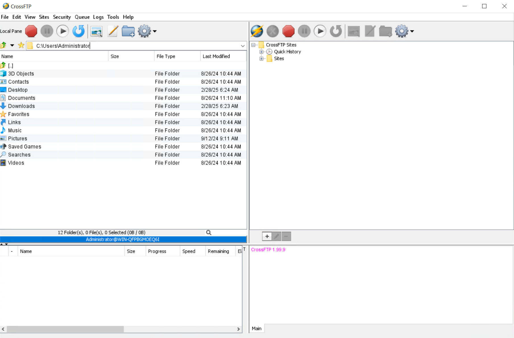Select the Downloads folder row
The image size is (514, 338).
pos(123,106)
